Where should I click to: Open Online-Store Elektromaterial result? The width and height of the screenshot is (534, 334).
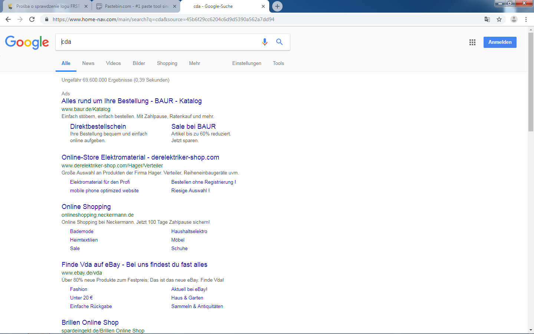(x=141, y=157)
